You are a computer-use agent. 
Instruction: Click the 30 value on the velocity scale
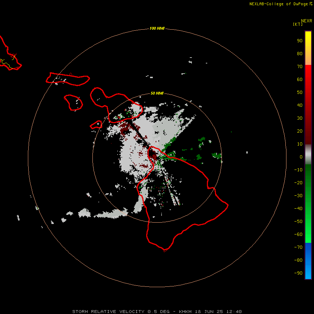click(300, 118)
